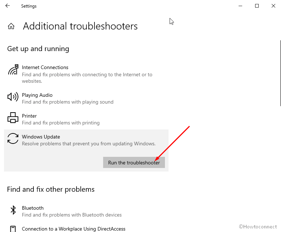281x232 pixels.
Task: Go back using the Settings back arrow
Action: pyautogui.click(x=8, y=6)
